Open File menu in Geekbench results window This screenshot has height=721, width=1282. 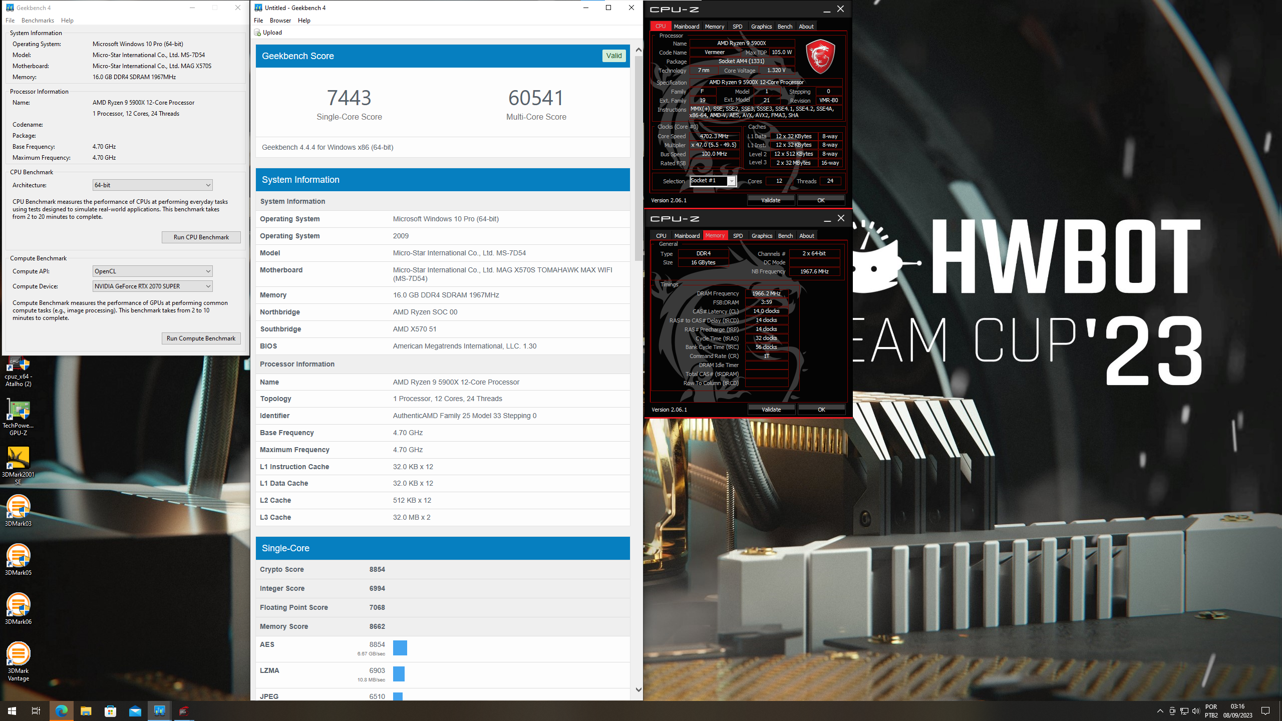point(258,21)
